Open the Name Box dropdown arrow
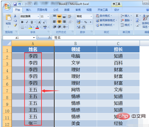 (x=34, y=38)
